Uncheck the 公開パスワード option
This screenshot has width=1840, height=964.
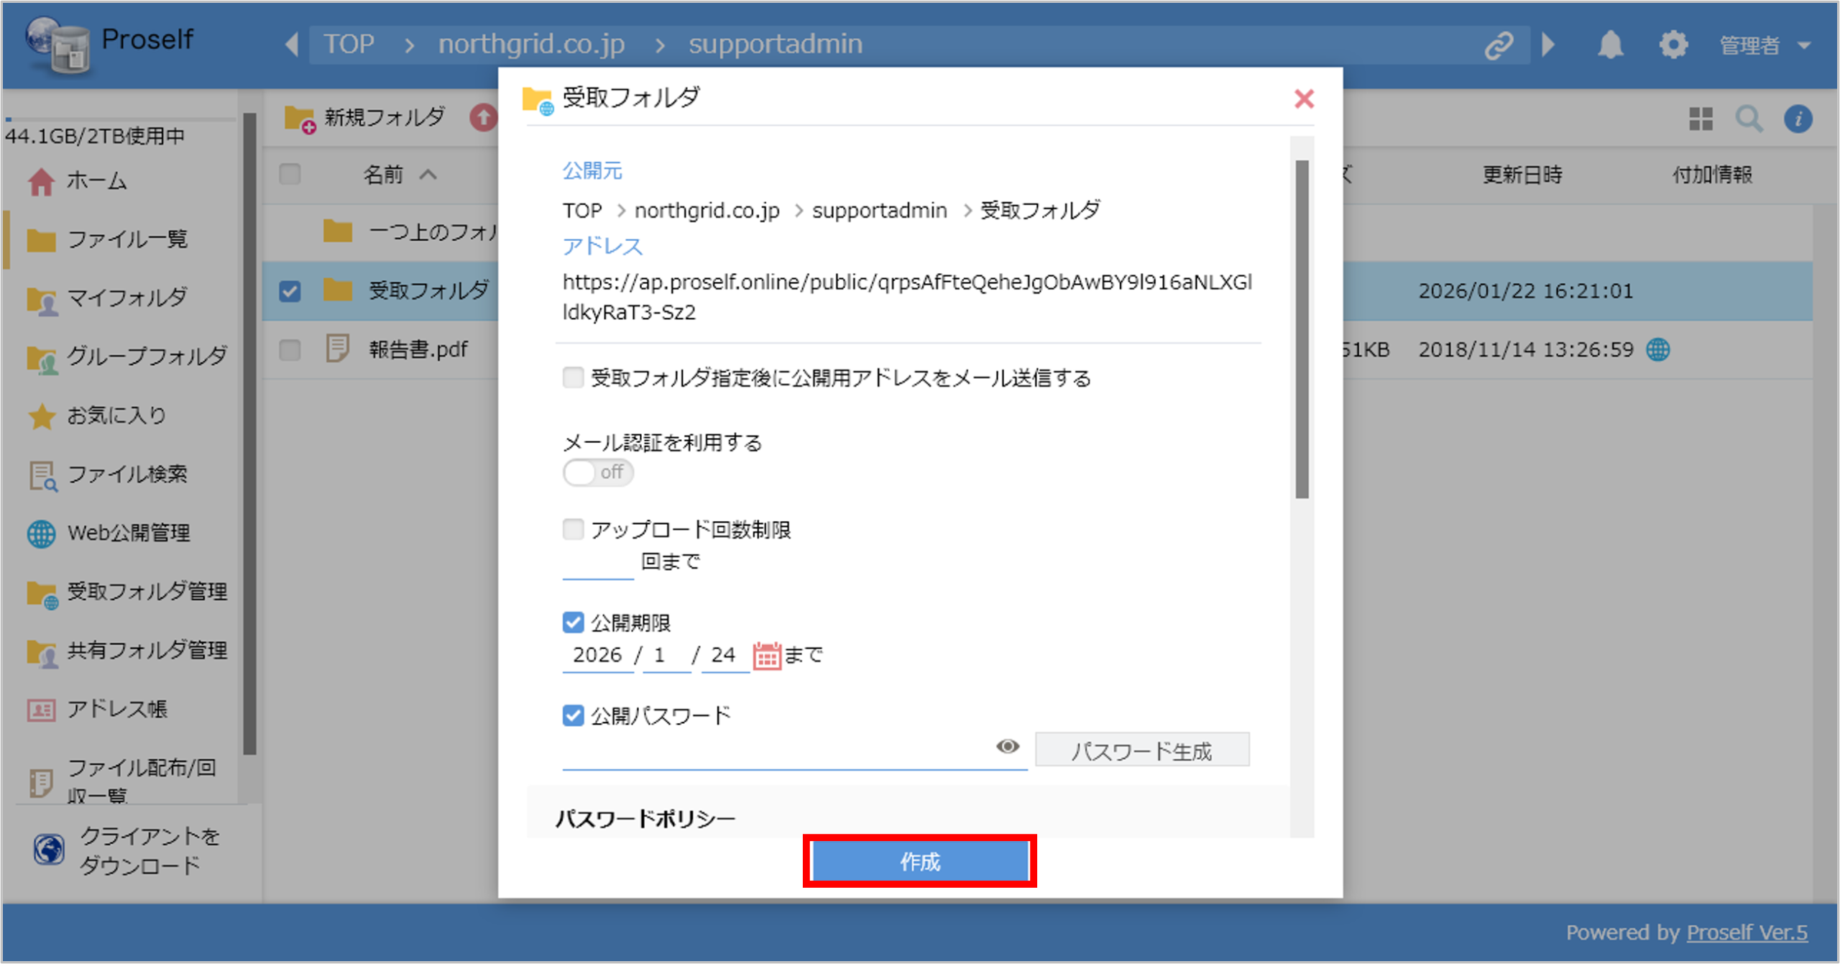click(573, 715)
